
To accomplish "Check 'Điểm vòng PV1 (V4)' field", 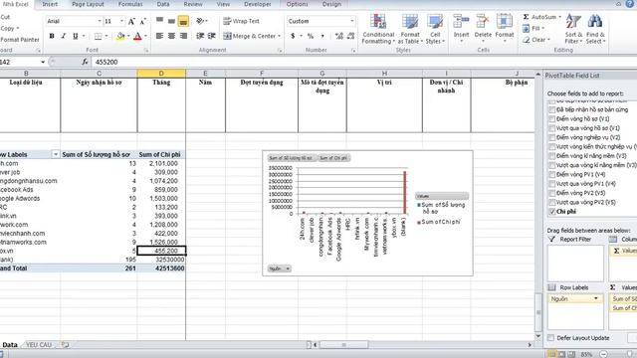I will point(551,175).
